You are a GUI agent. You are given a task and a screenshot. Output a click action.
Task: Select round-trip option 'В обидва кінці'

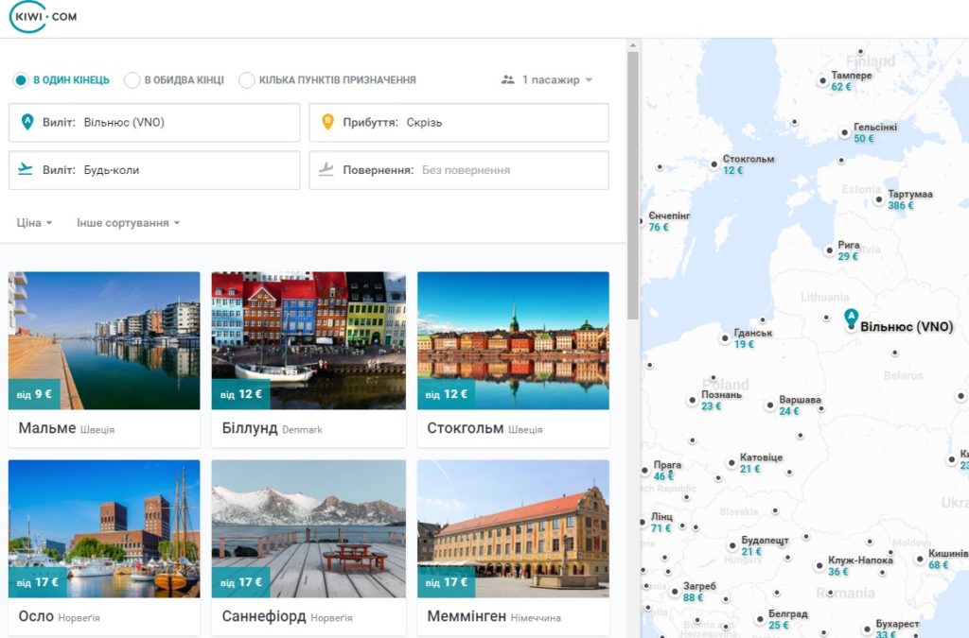[x=174, y=80]
